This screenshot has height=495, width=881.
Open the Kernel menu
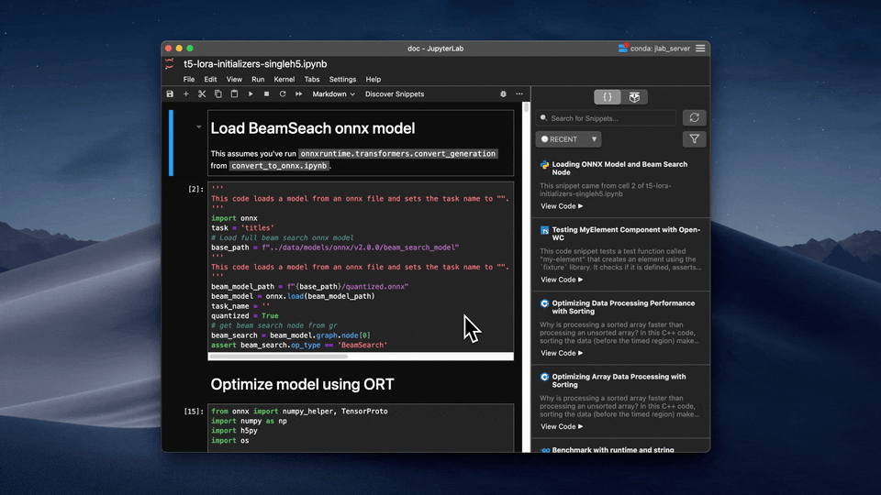[x=284, y=80]
